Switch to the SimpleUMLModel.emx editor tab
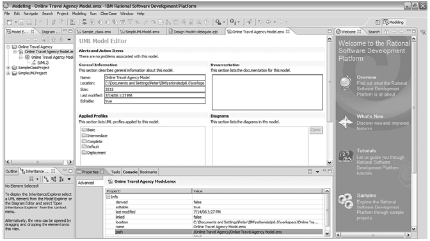Image resolution: width=430 pixels, height=241 pixels. point(142,32)
